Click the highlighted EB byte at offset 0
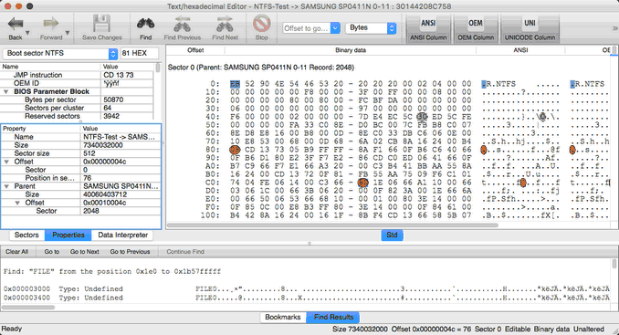 [235, 84]
